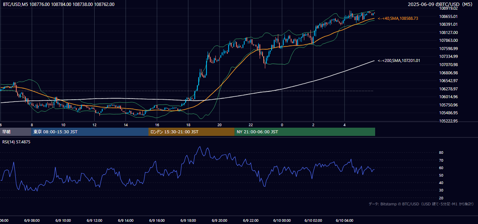Click the RSI scale level 70
The image size is (478, 224).
441,160
